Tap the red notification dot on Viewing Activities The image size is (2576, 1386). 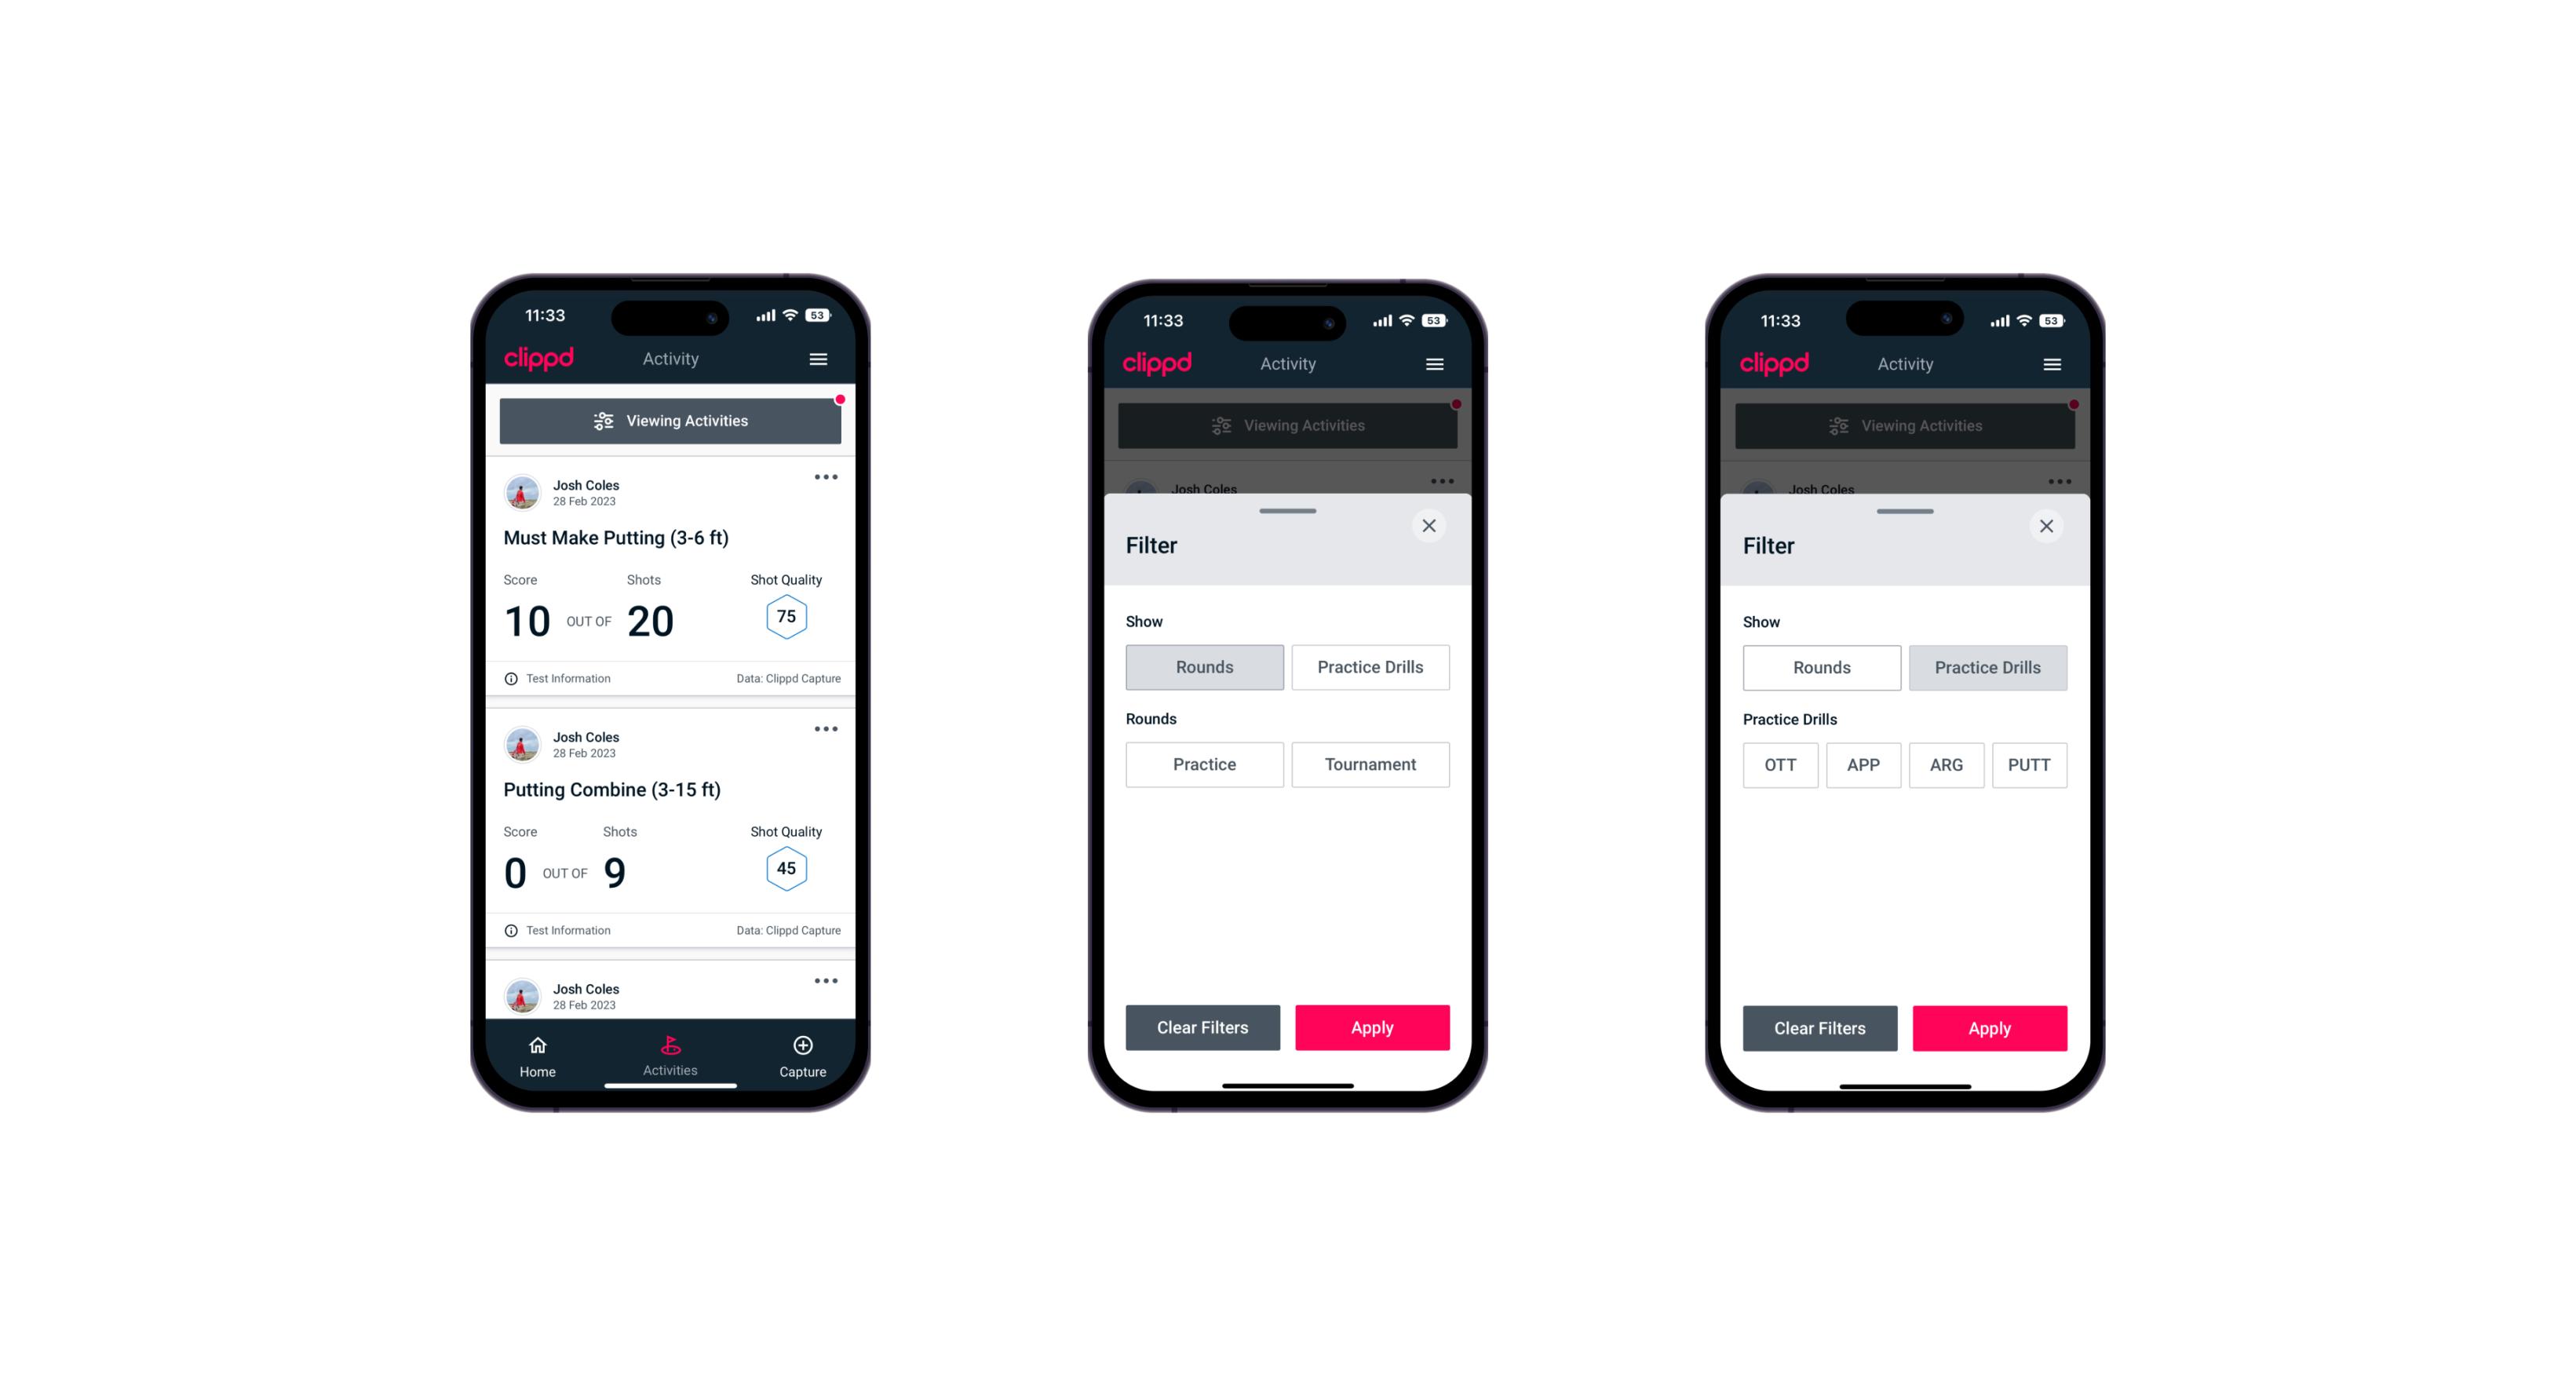click(x=841, y=398)
